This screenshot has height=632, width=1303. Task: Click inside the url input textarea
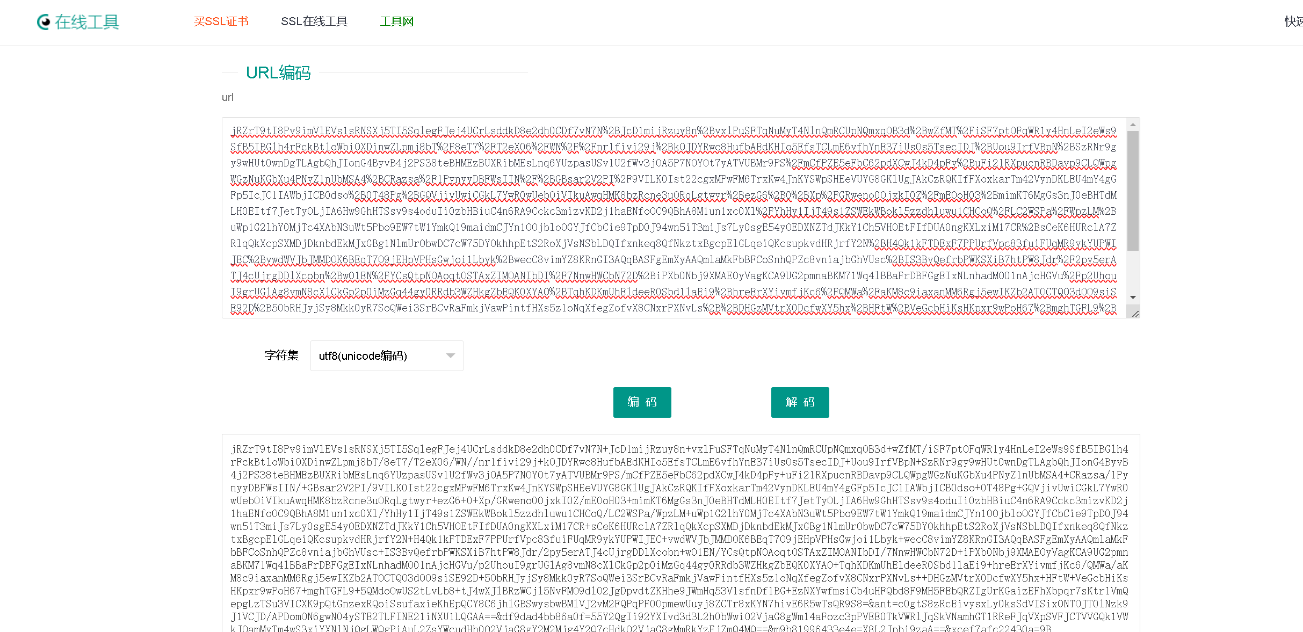(x=674, y=217)
